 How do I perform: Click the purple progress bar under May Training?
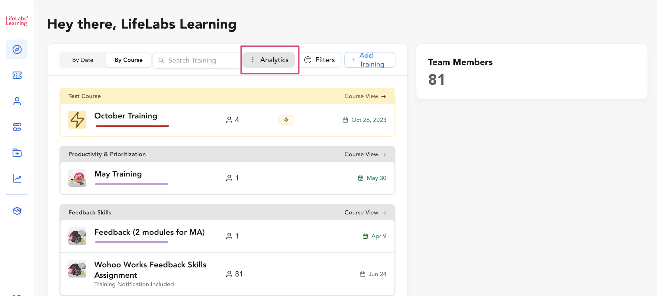[x=132, y=184]
